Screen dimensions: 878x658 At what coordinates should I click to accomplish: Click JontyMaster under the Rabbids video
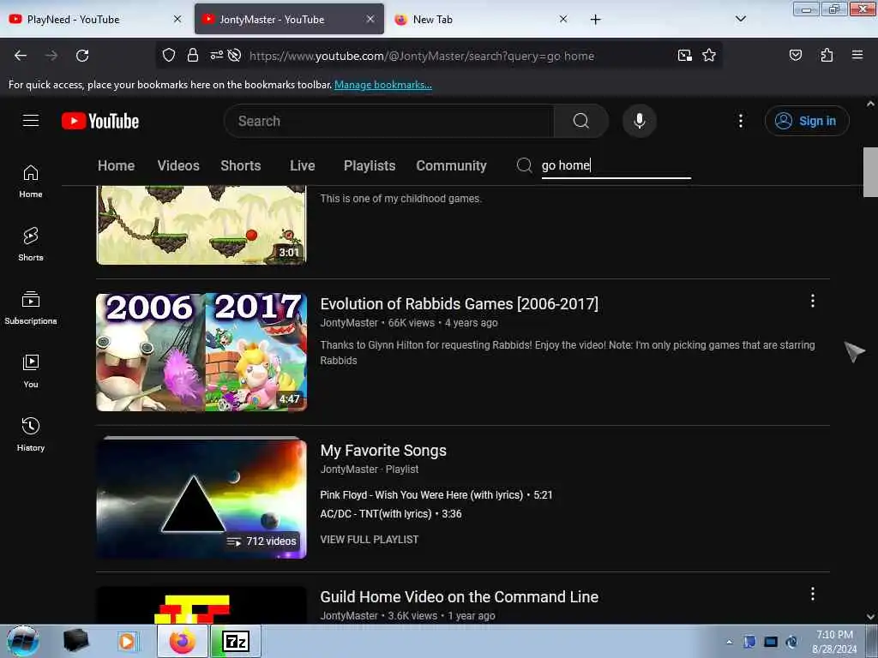(x=349, y=323)
